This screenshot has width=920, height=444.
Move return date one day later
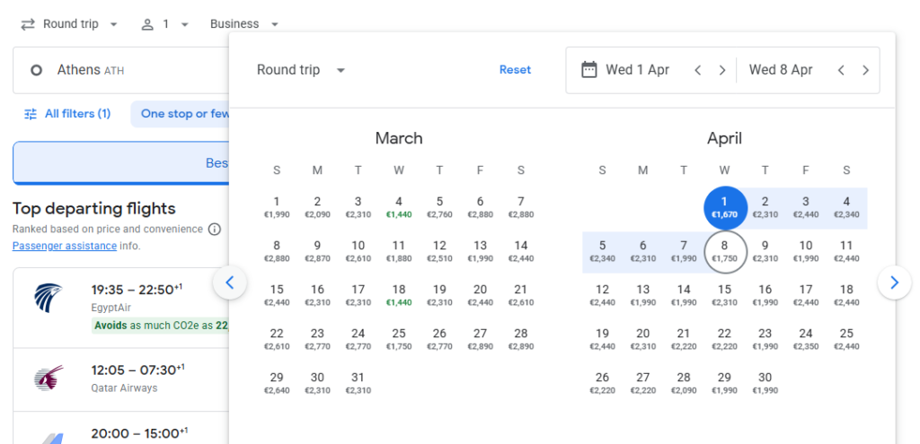[x=865, y=70]
